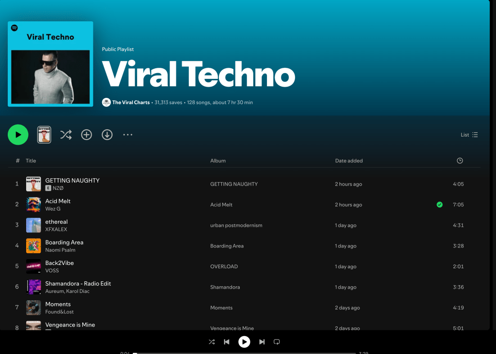The height and width of the screenshot is (354, 496).
Task: Click the Shamandora cover art thumbnail
Action: click(x=33, y=287)
